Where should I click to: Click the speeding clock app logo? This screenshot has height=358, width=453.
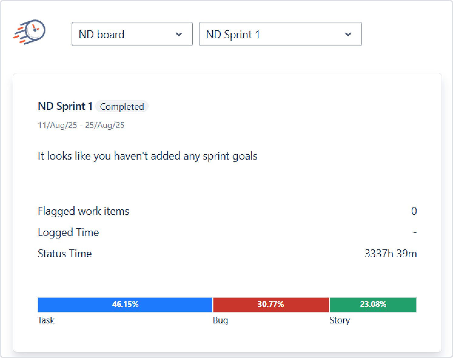click(30, 32)
